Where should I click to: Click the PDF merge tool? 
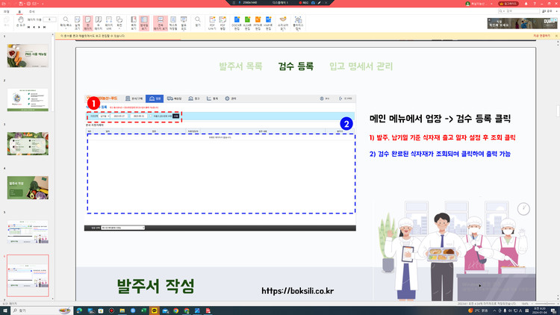click(x=223, y=23)
